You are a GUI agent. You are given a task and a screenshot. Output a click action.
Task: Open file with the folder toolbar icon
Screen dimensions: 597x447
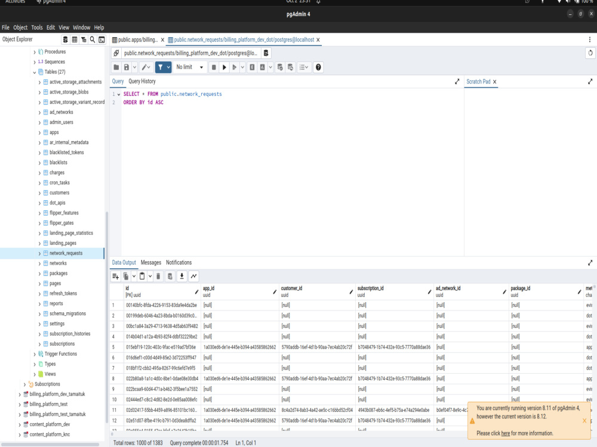(x=116, y=67)
